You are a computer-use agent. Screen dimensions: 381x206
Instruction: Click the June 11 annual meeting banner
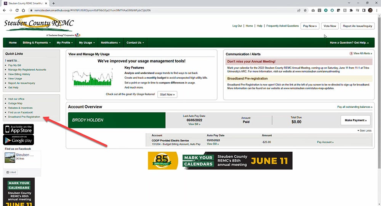coord(237,160)
